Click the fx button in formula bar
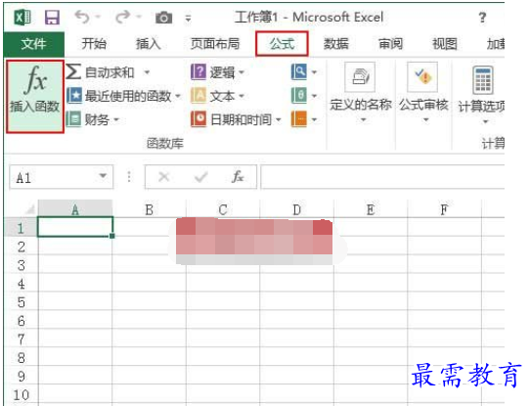The width and height of the screenshot is (530, 406). 238,176
